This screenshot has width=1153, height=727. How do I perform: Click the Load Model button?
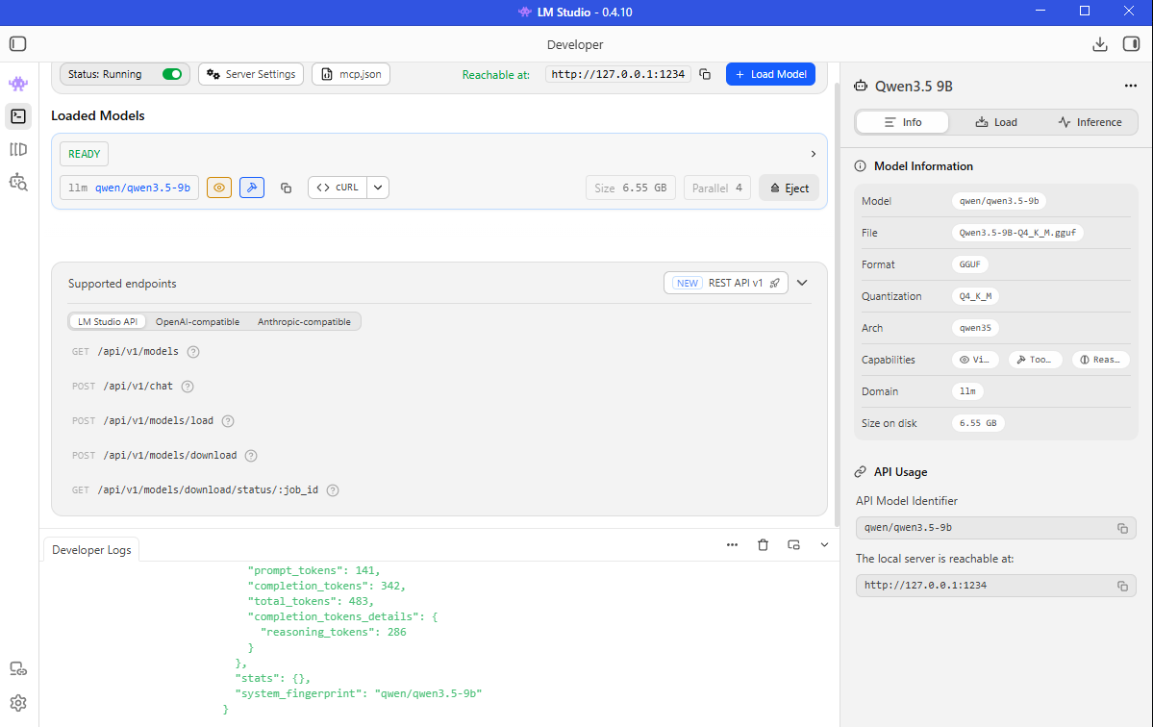[770, 74]
